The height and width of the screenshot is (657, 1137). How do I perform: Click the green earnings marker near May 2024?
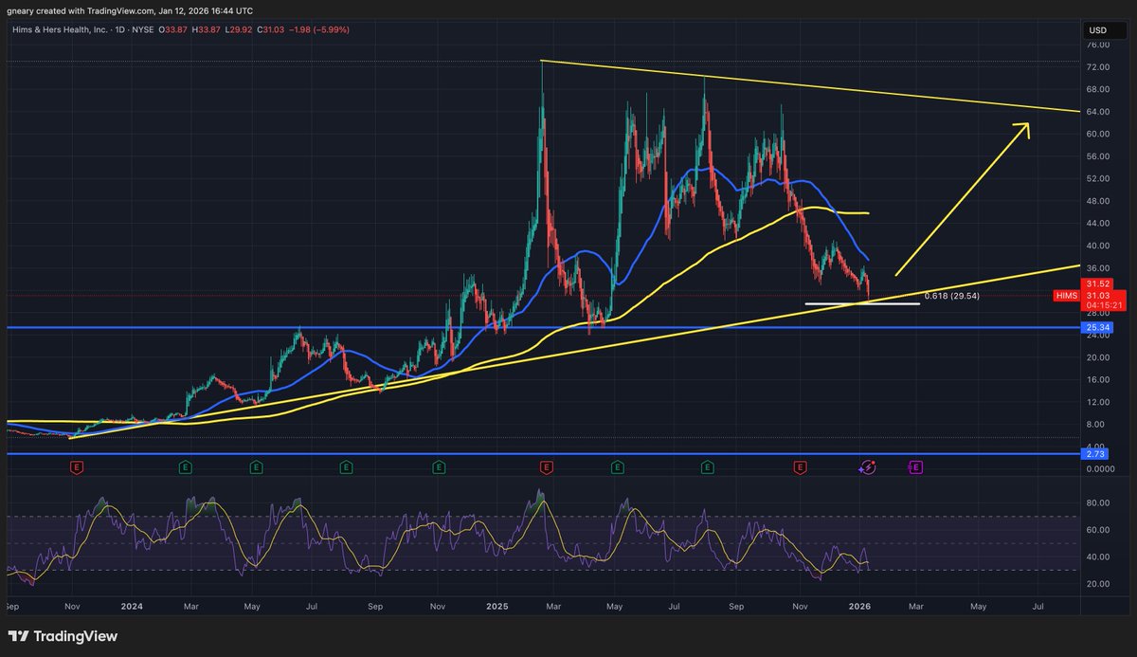[256, 466]
